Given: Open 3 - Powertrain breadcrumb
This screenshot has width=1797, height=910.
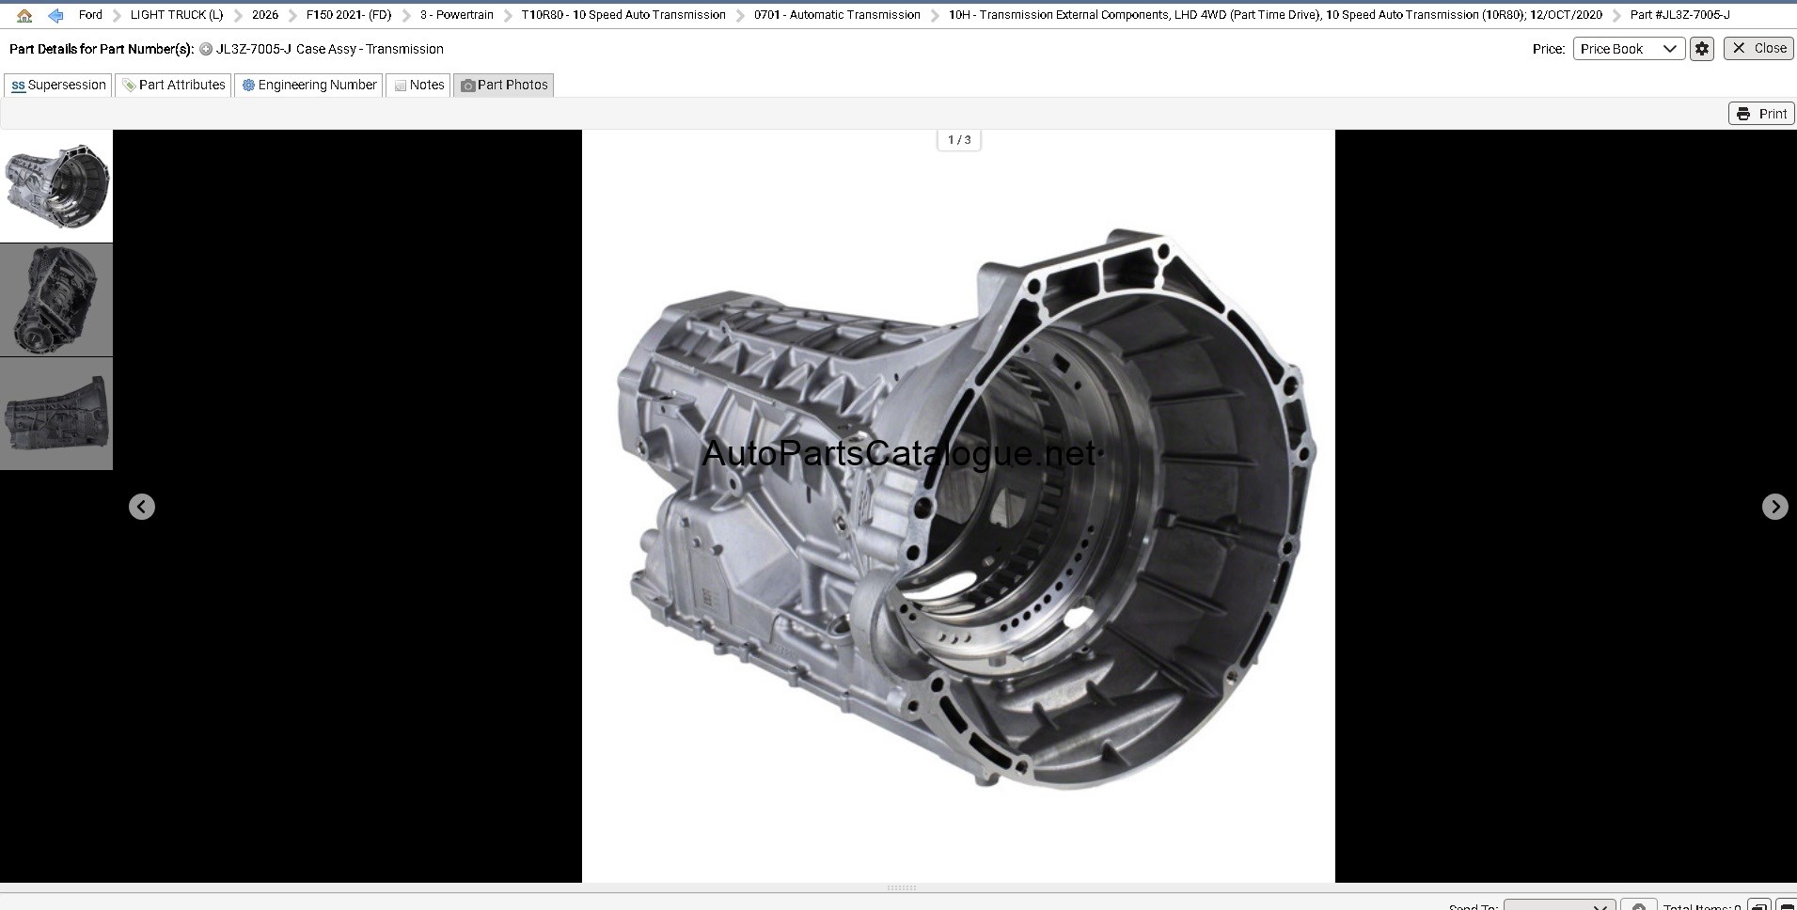Looking at the screenshot, I should click(x=457, y=15).
